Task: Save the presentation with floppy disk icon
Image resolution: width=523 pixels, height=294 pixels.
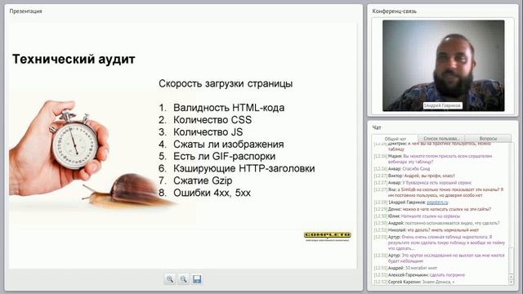Action: [197, 279]
